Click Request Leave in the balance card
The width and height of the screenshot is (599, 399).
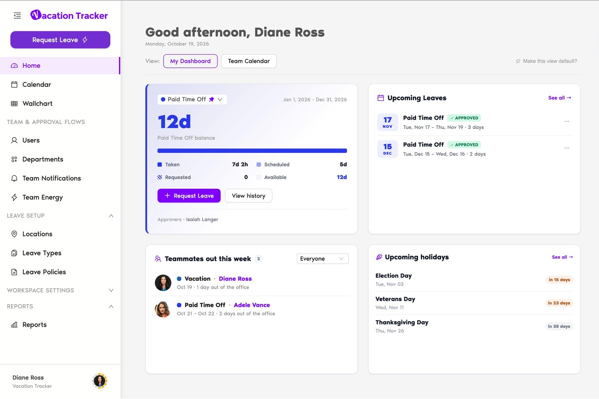[189, 196]
